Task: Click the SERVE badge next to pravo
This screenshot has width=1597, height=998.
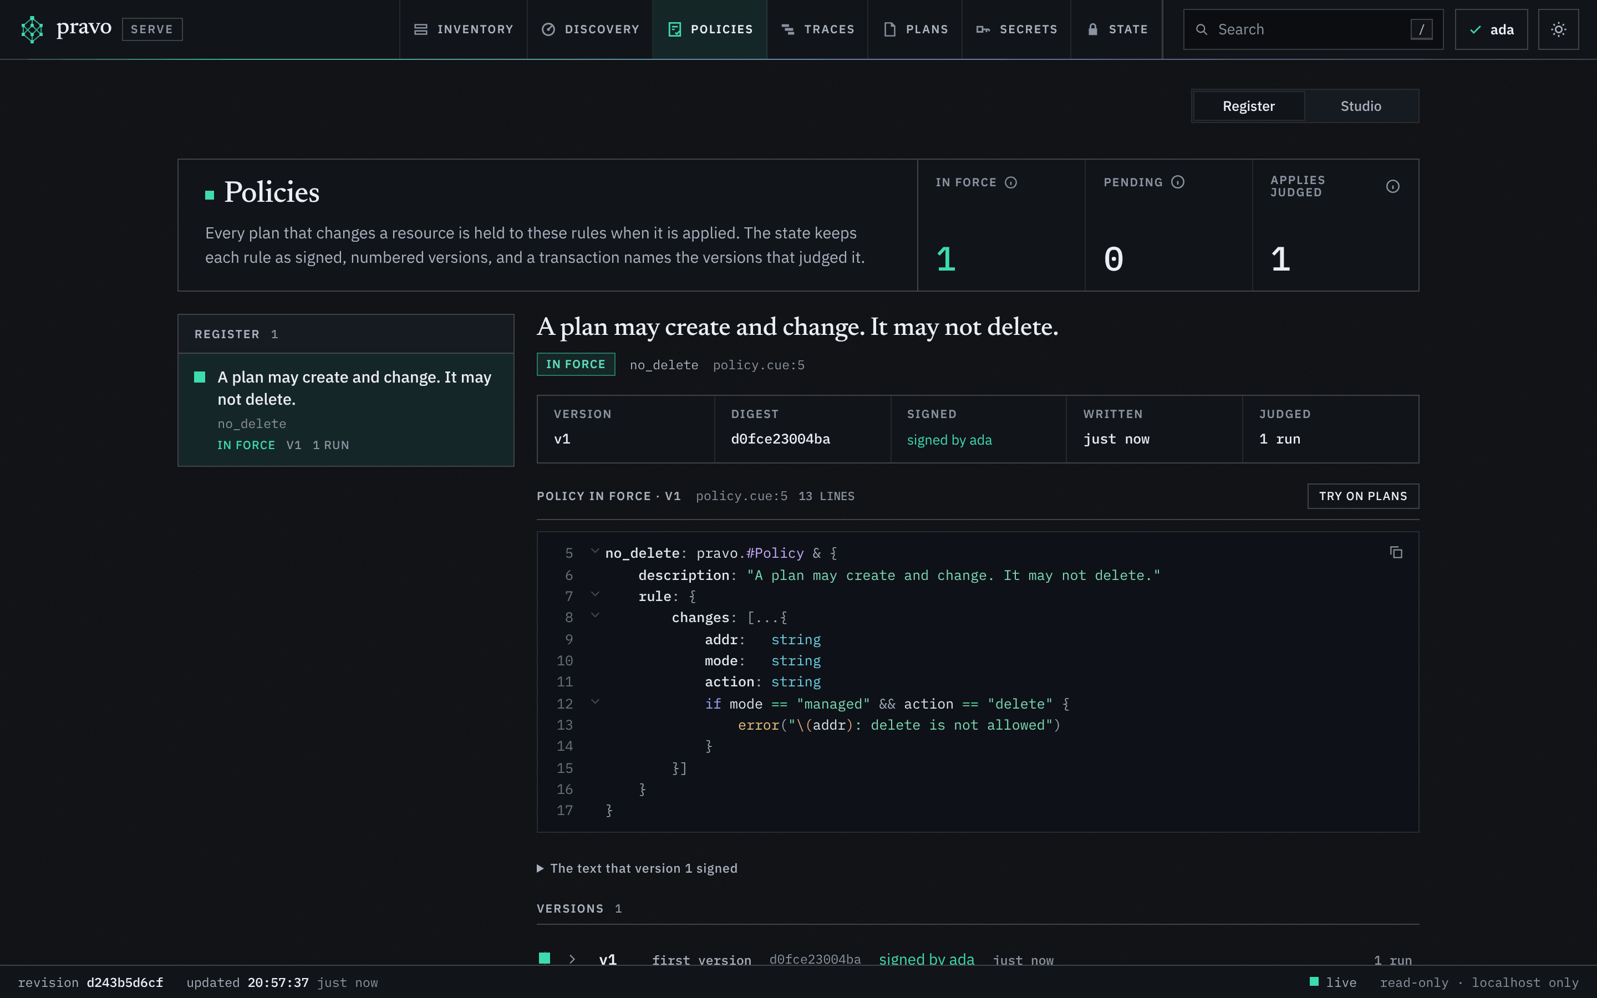Action: [152, 30]
